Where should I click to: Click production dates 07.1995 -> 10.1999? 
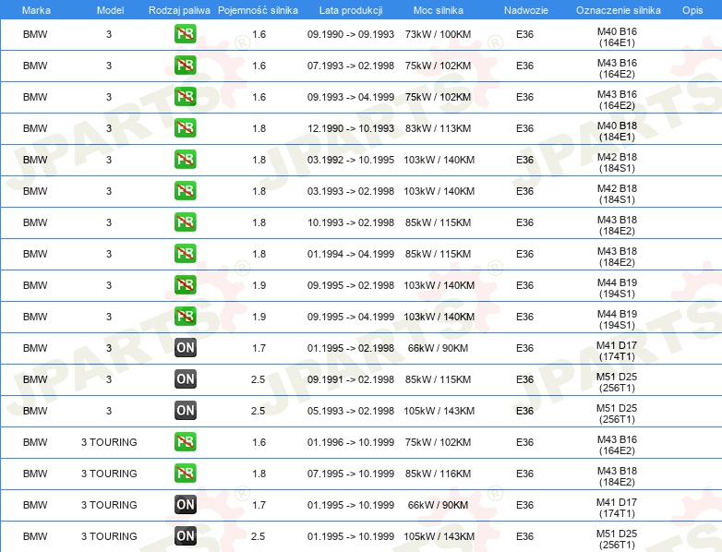[351, 474]
